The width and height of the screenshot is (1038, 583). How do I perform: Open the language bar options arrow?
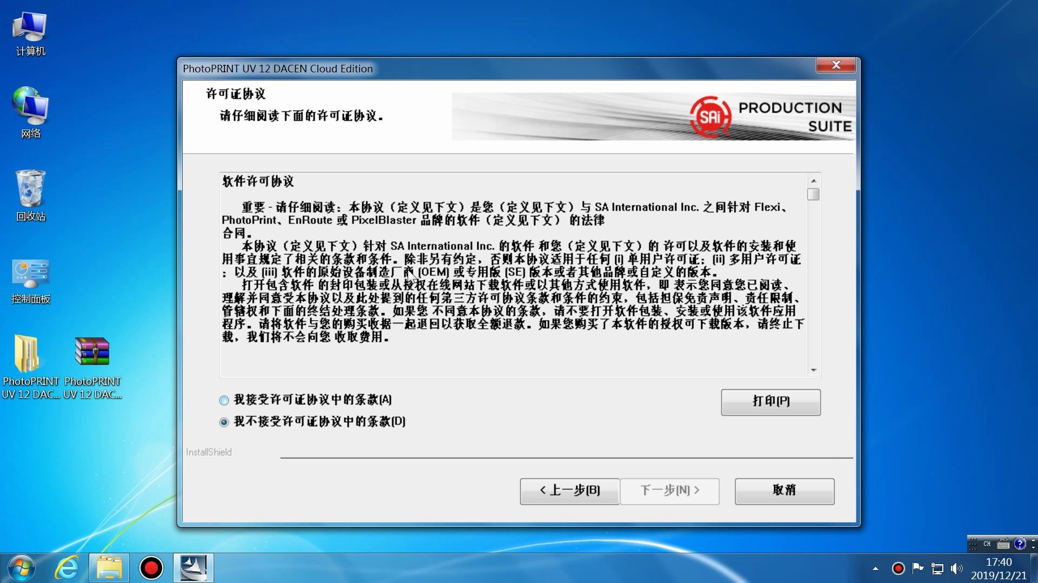(1033, 547)
